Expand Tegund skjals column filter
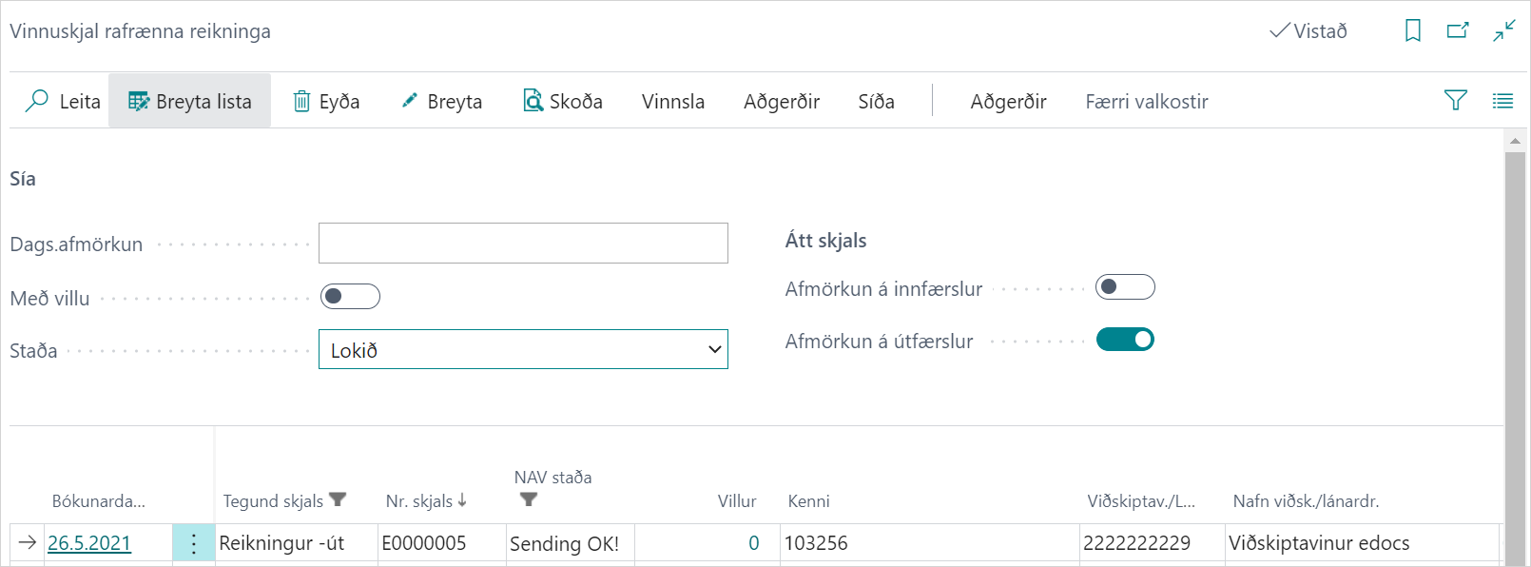1531x567 pixels. point(338,499)
